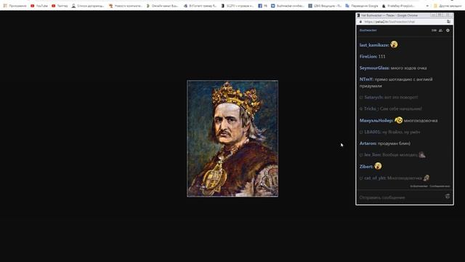Expand the bookmarks overflow chevron
Screen dimensions: 465x262
click(x=427, y=6)
